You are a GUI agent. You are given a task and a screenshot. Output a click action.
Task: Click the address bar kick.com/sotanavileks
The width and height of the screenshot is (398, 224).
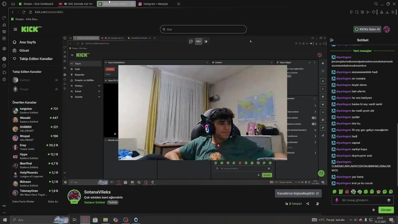tap(49, 12)
